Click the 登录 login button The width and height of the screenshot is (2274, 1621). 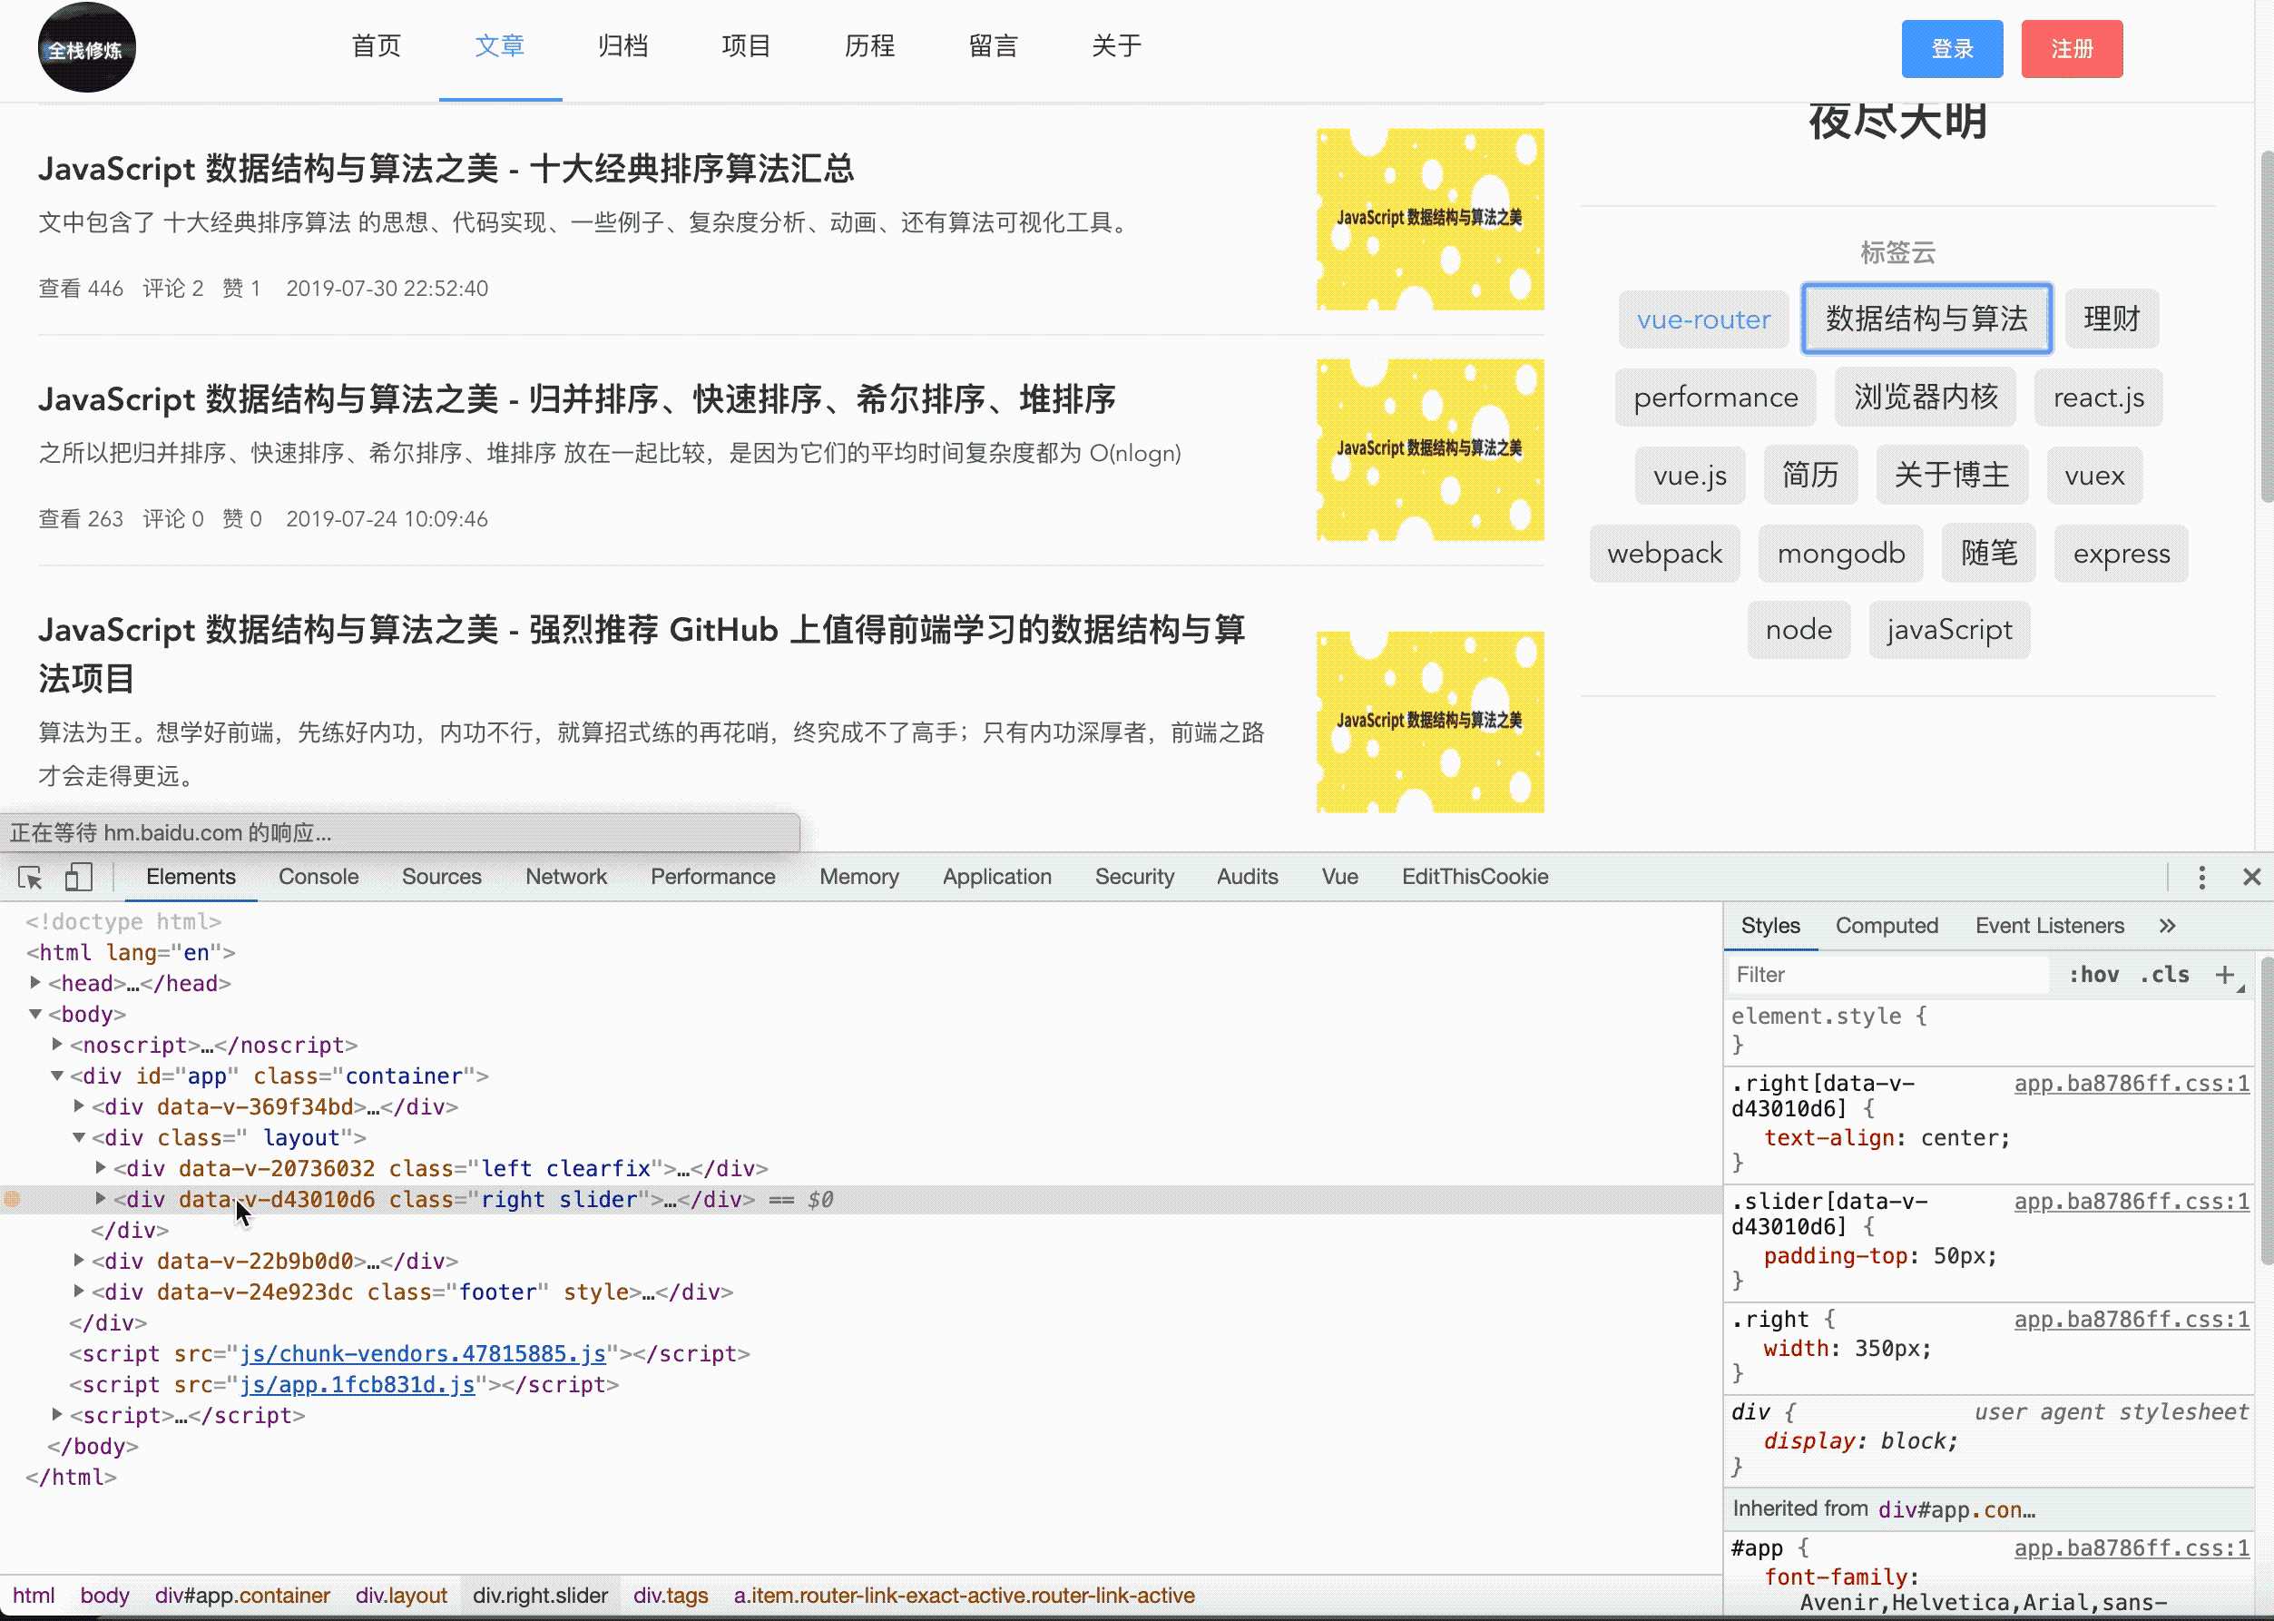pos(1953,47)
